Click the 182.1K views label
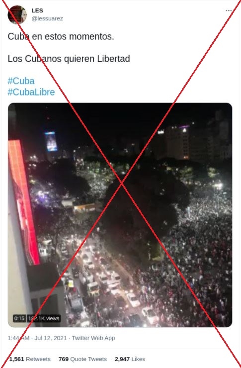 (x=44, y=318)
